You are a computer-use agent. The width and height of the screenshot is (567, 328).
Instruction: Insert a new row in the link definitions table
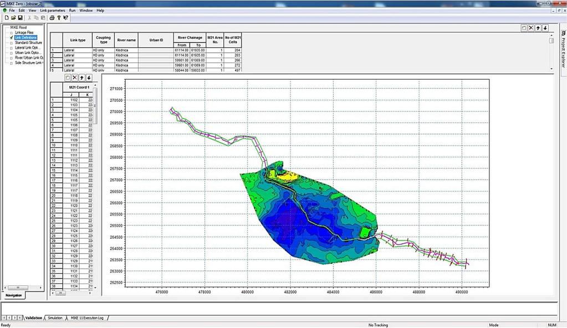coord(524,28)
